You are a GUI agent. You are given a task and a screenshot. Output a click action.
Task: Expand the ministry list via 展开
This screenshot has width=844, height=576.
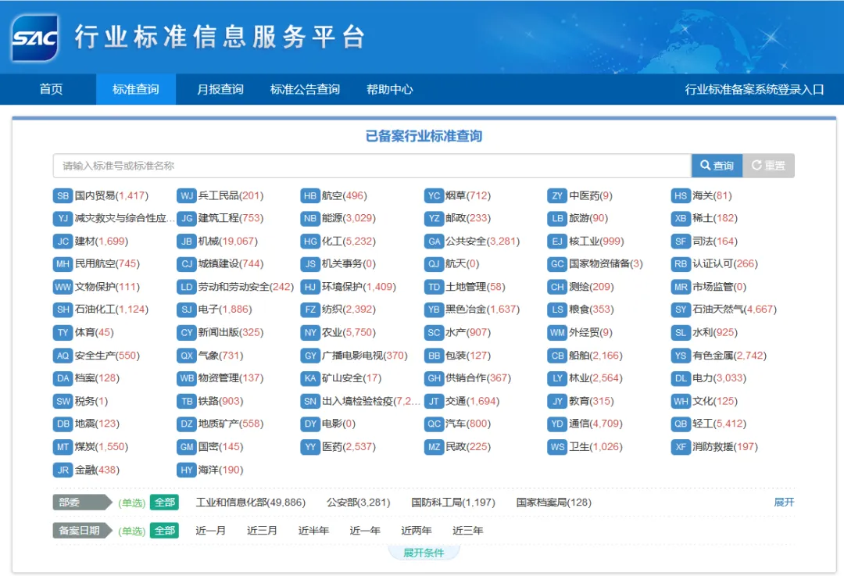pos(784,503)
